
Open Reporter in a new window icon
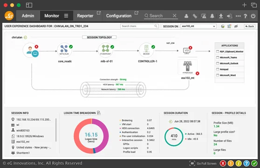coord(99,13)
